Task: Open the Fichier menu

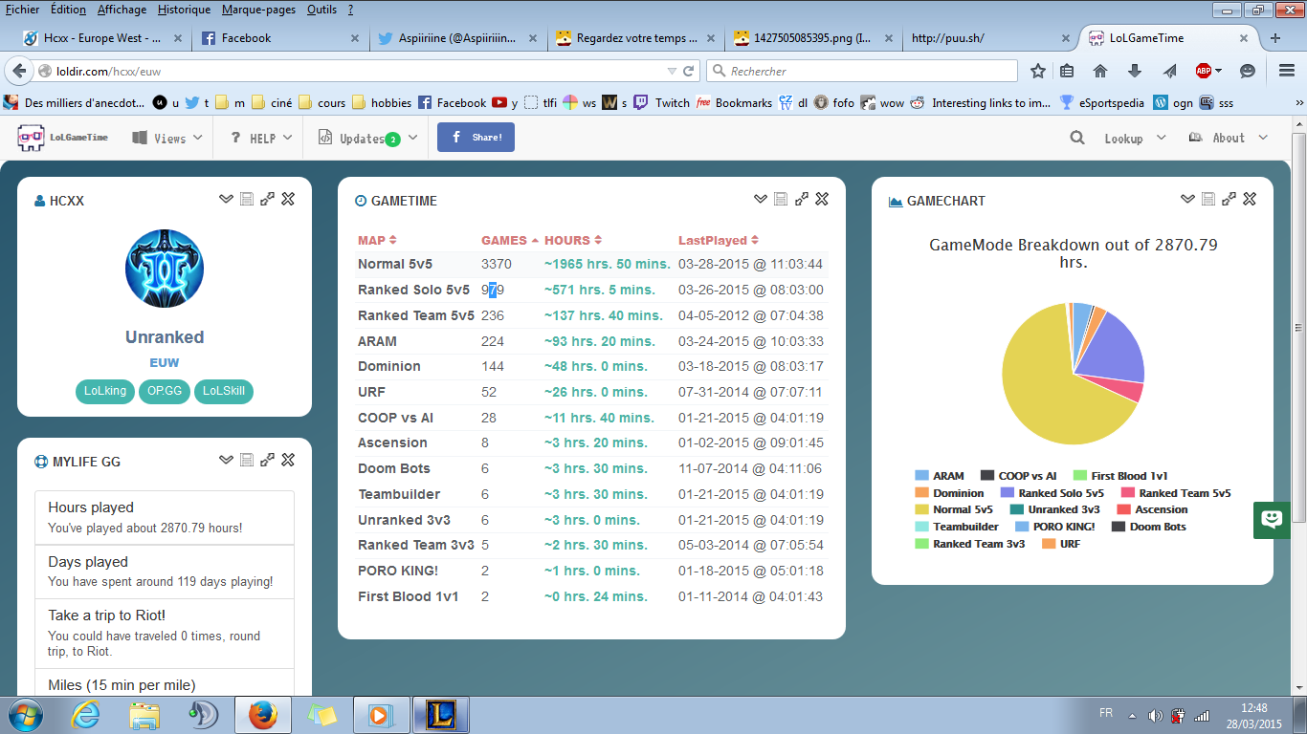Action: coord(22,10)
